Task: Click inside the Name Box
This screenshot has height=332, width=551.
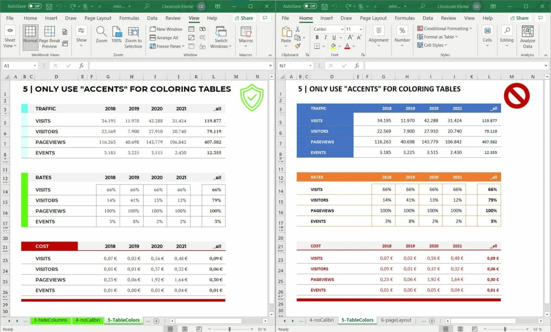Action: pyautogui.click(x=18, y=65)
